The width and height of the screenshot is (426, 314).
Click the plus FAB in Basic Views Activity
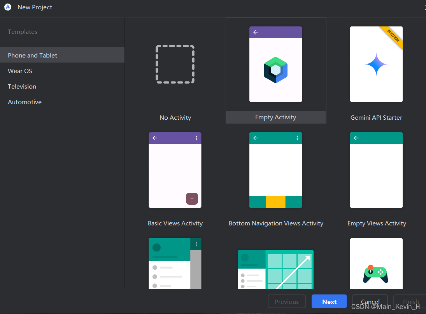[192, 199]
